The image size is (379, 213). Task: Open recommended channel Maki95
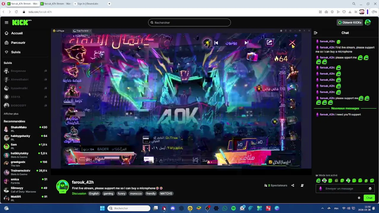[25, 198]
